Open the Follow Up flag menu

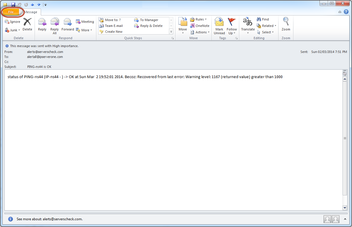pos(232,26)
